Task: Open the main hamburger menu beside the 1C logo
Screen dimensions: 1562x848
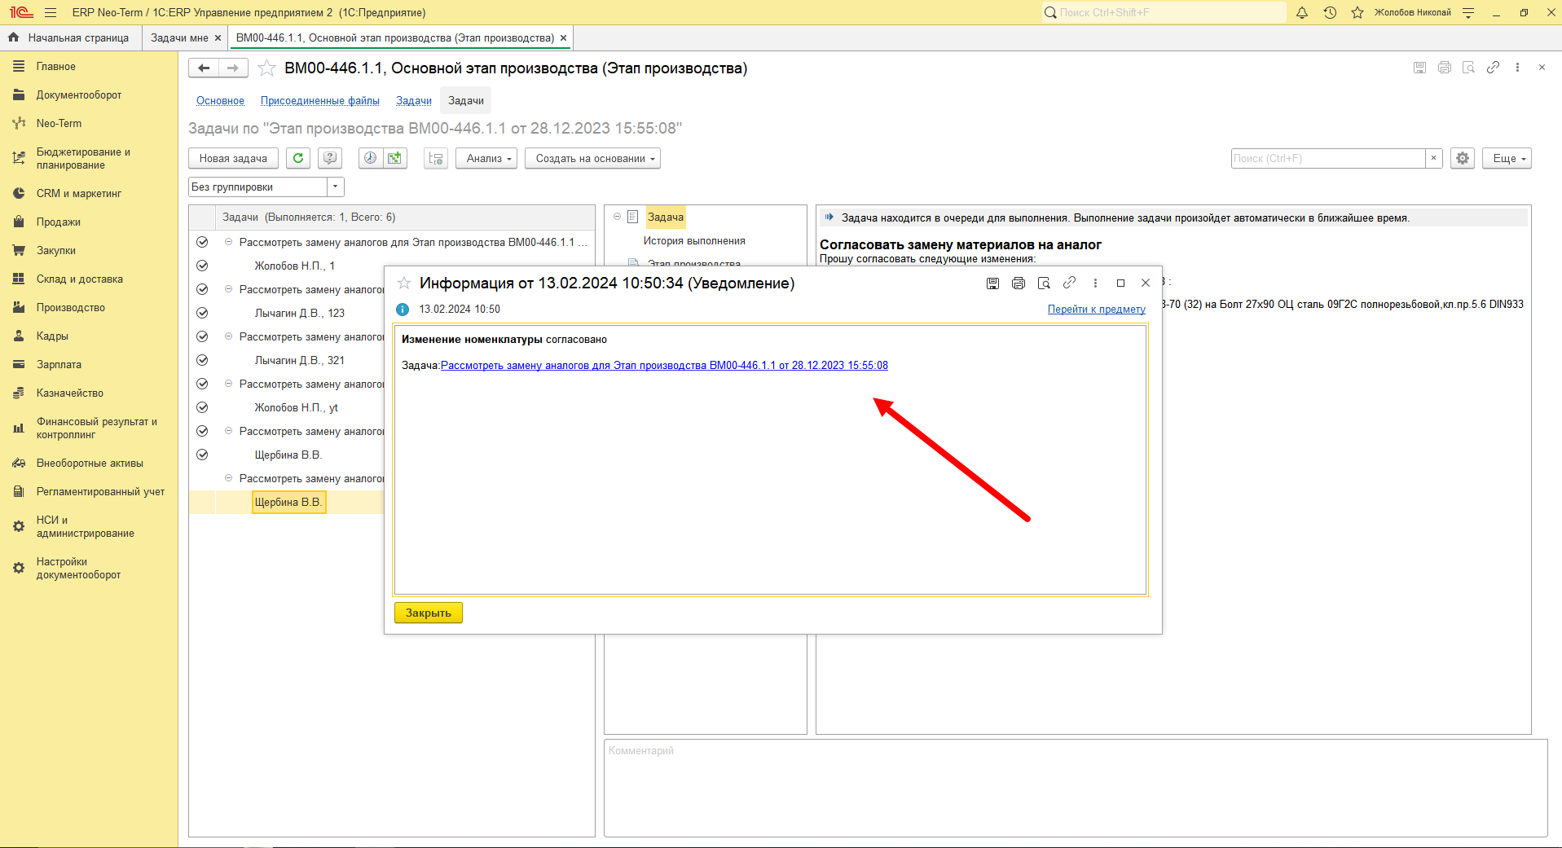Action: 51,12
